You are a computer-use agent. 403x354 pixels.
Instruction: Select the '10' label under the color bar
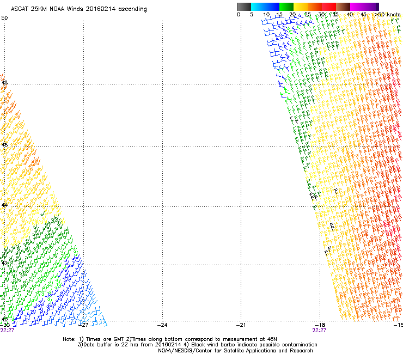(266, 15)
